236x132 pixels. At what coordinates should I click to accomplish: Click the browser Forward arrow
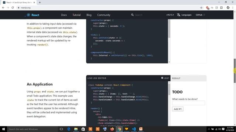[8, 8]
